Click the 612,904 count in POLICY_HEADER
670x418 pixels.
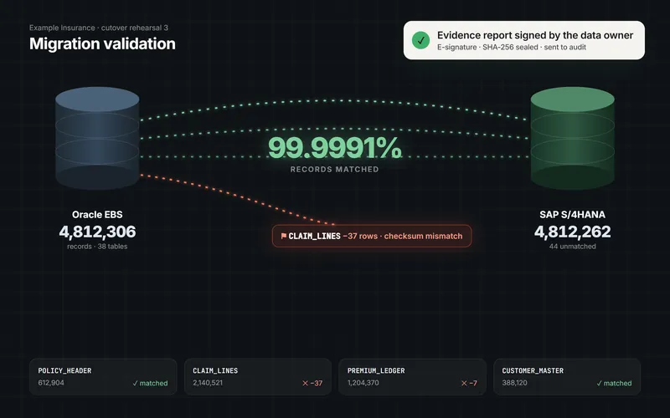(51, 383)
